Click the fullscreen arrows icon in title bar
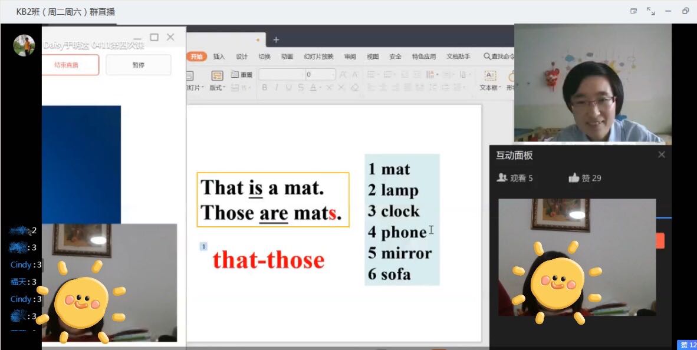 [651, 11]
